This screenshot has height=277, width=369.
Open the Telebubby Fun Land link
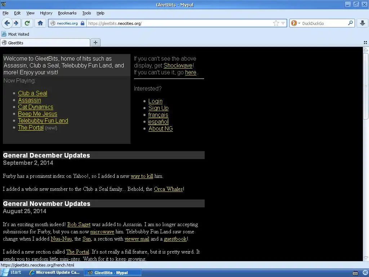pos(43,120)
